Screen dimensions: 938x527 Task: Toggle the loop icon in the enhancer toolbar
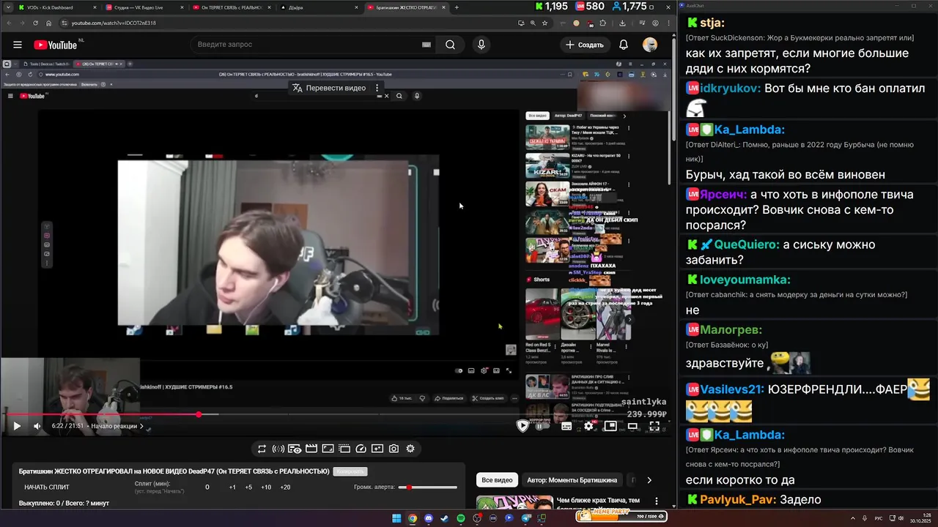pyautogui.click(x=262, y=449)
